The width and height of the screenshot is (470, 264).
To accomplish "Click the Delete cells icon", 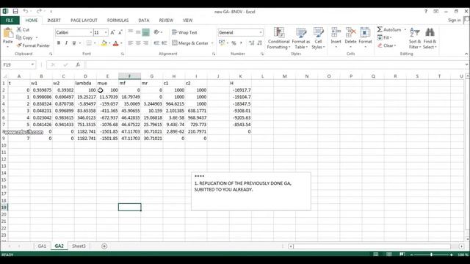I will 350,32.
